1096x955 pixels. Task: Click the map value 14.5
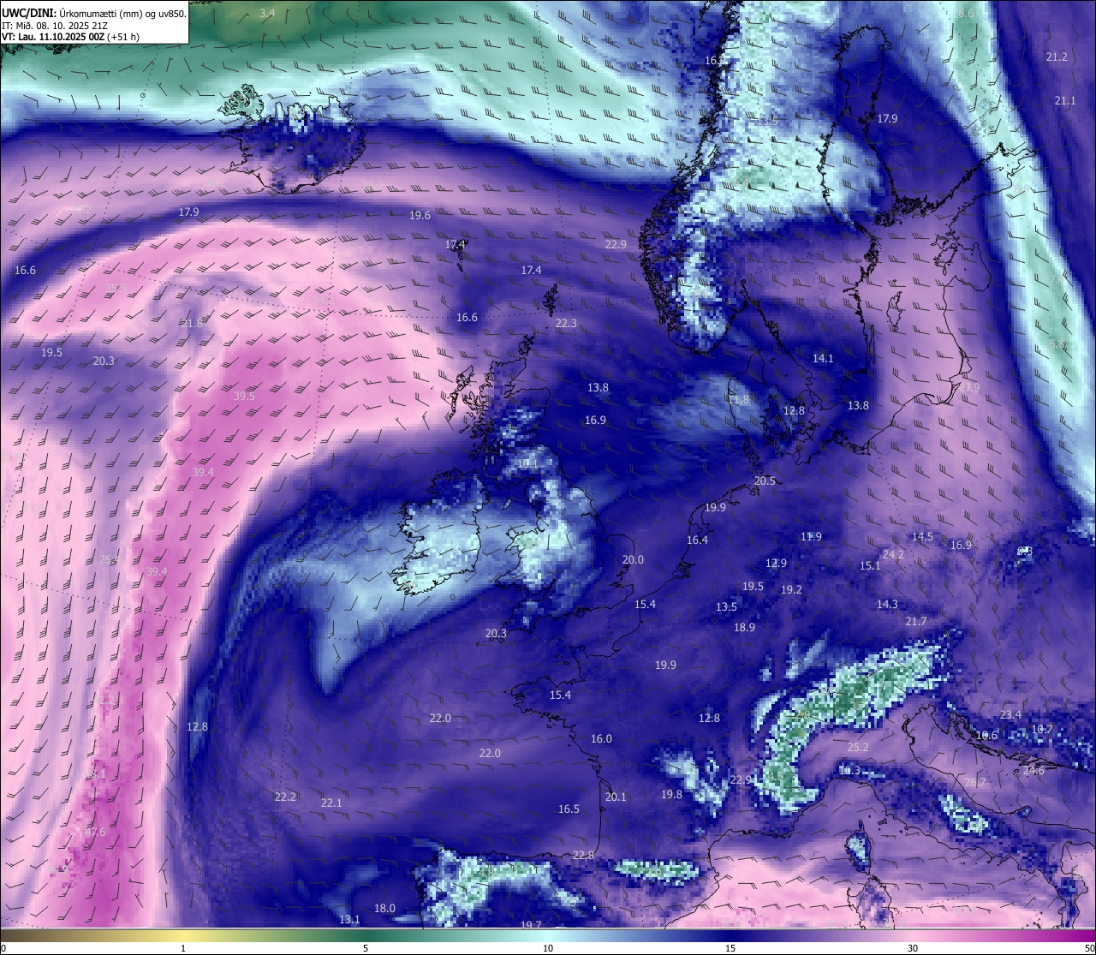[x=922, y=536]
